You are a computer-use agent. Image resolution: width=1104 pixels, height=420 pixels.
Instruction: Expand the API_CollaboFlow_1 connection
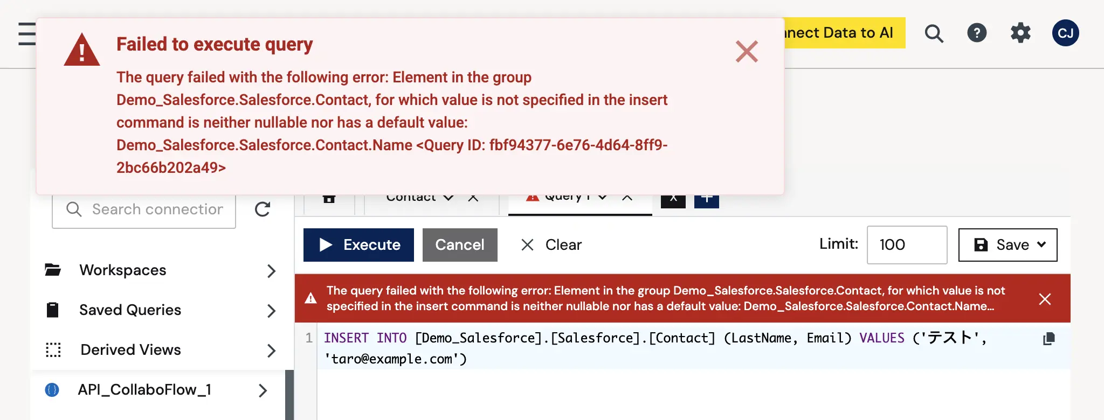click(263, 390)
